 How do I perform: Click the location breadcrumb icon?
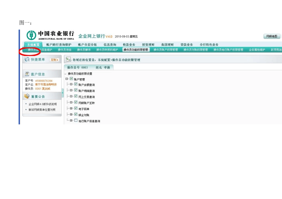(68, 60)
